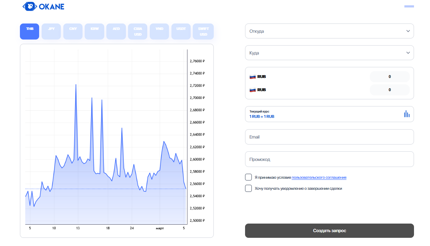Select the SWIFT USD tab

tap(203, 31)
